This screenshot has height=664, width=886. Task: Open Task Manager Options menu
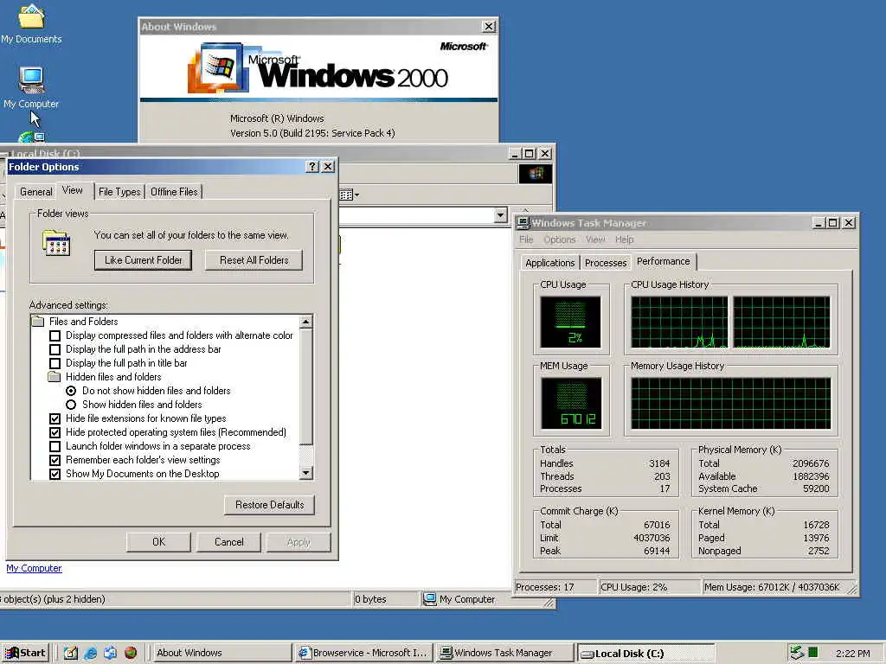click(x=560, y=239)
